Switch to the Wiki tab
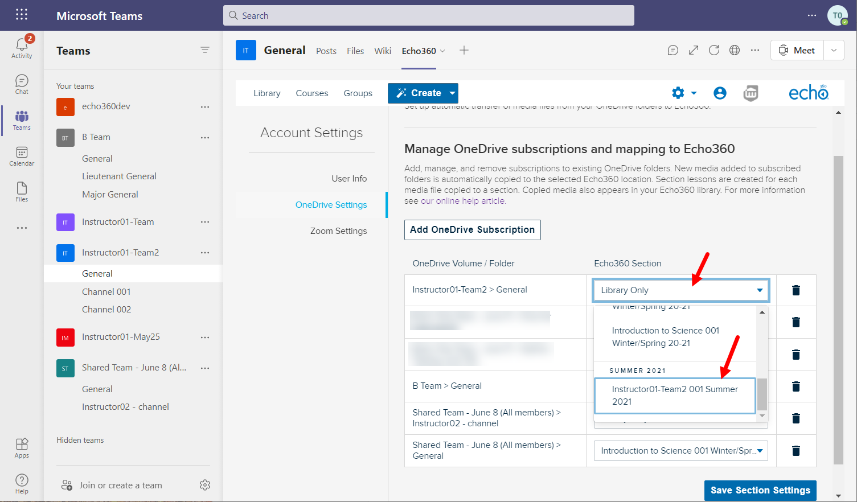This screenshot has width=857, height=502. [x=383, y=51]
